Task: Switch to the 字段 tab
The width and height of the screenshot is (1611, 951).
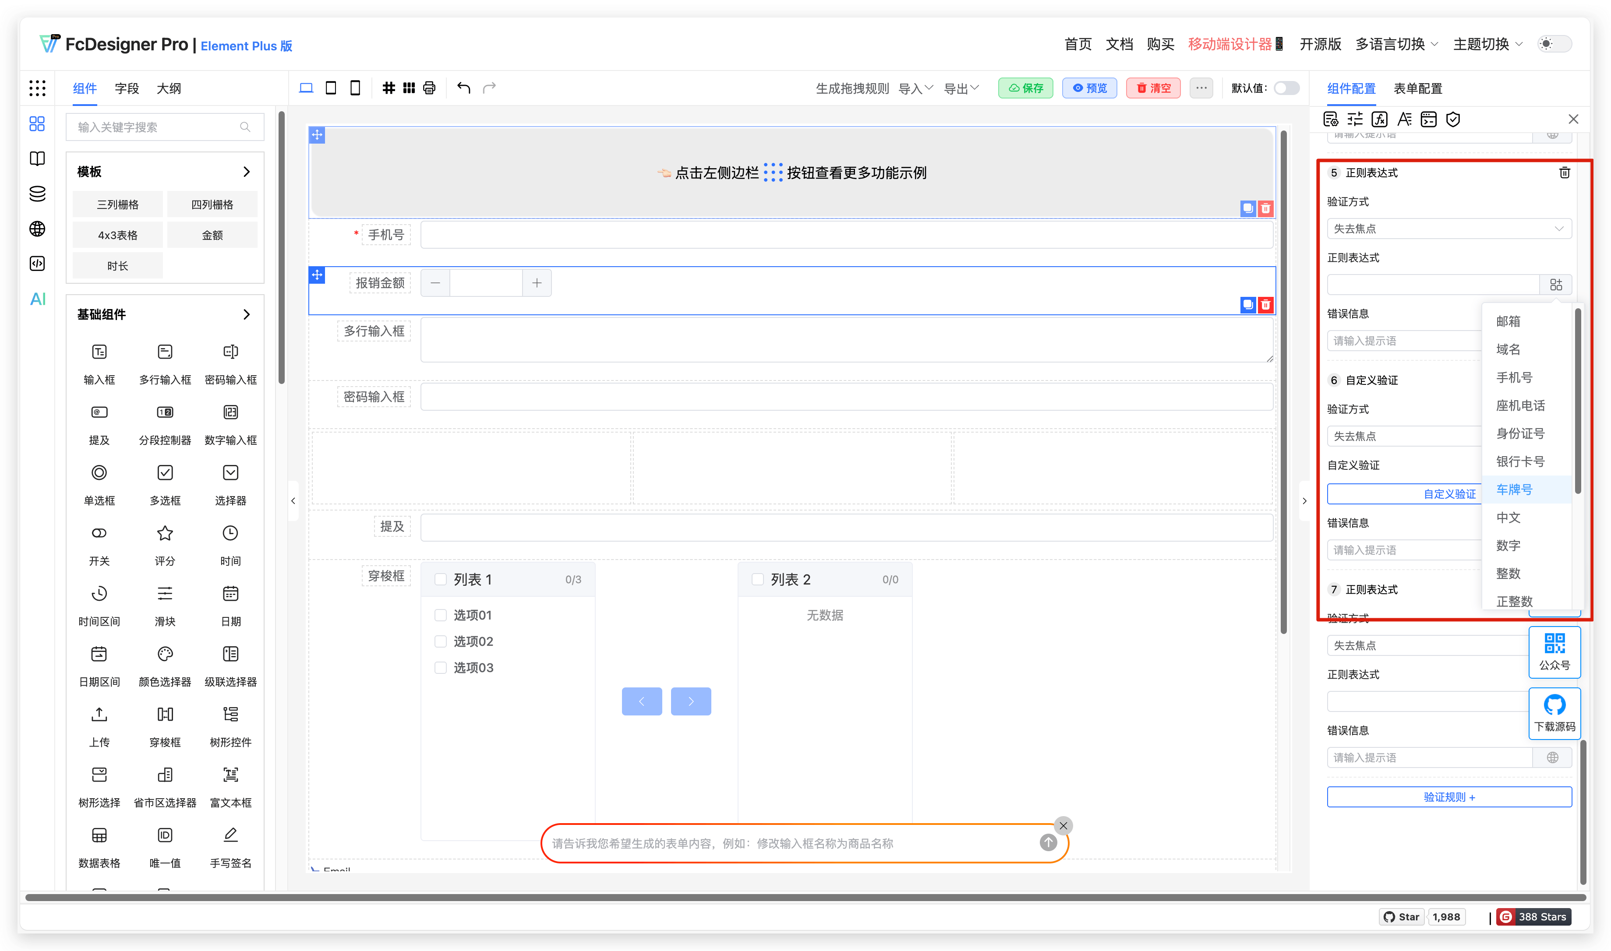Action: 126,88
